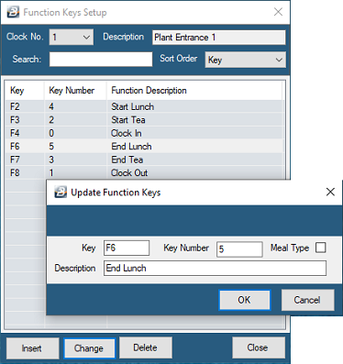Click the Function Description column header

194,91
